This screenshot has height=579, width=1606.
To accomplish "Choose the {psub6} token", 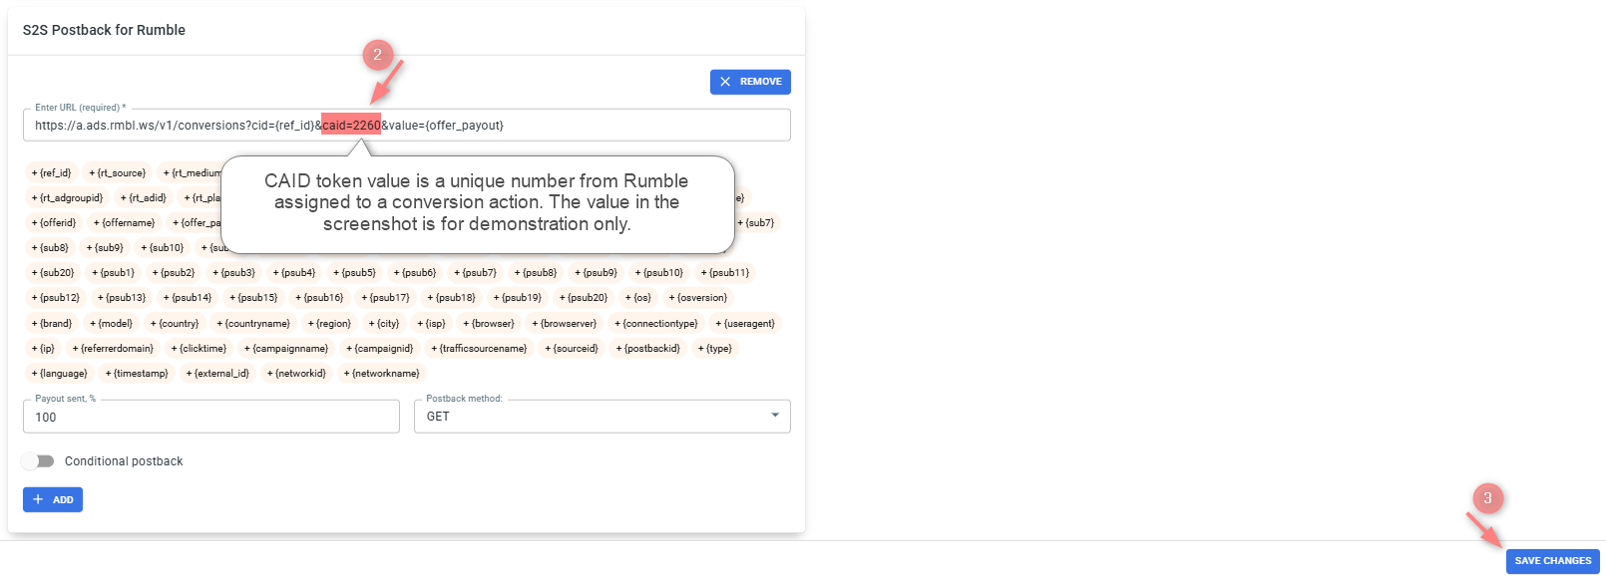I will point(415,273).
